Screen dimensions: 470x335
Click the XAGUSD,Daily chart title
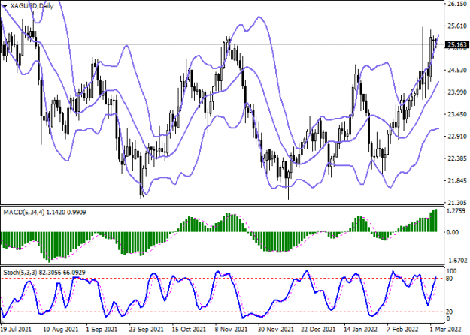coord(32,6)
